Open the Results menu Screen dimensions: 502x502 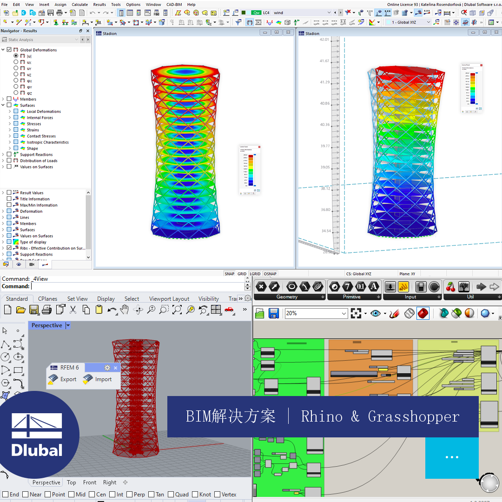pyautogui.click(x=99, y=5)
